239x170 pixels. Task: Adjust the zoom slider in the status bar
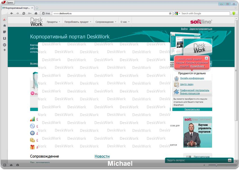pos(216,165)
